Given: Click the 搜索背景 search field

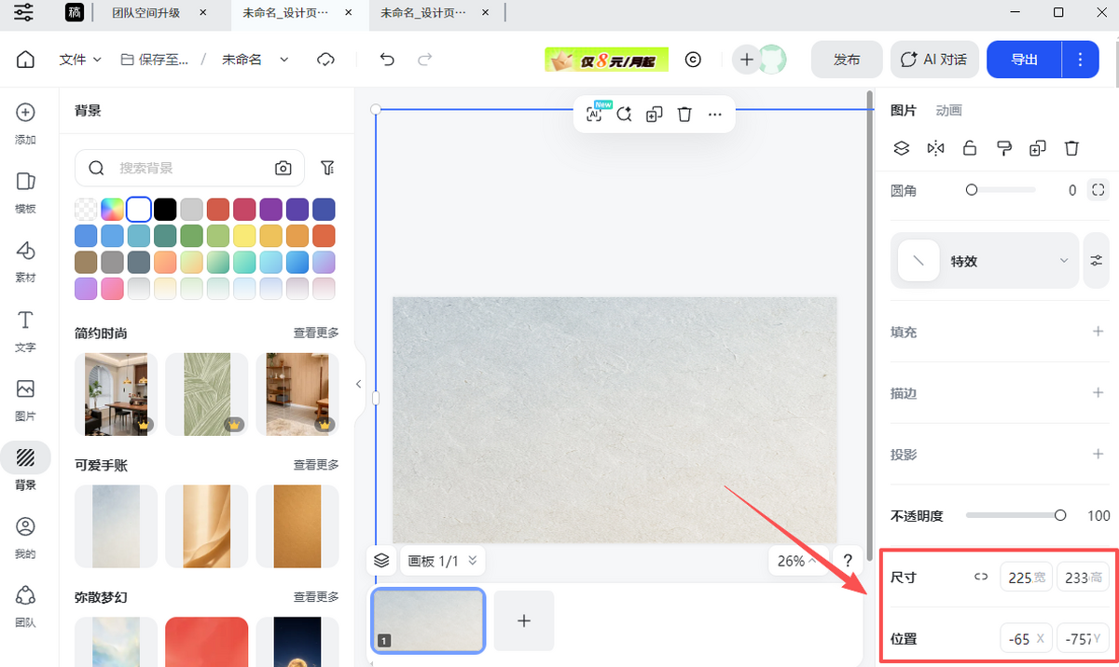Looking at the screenshot, I should click(x=187, y=169).
